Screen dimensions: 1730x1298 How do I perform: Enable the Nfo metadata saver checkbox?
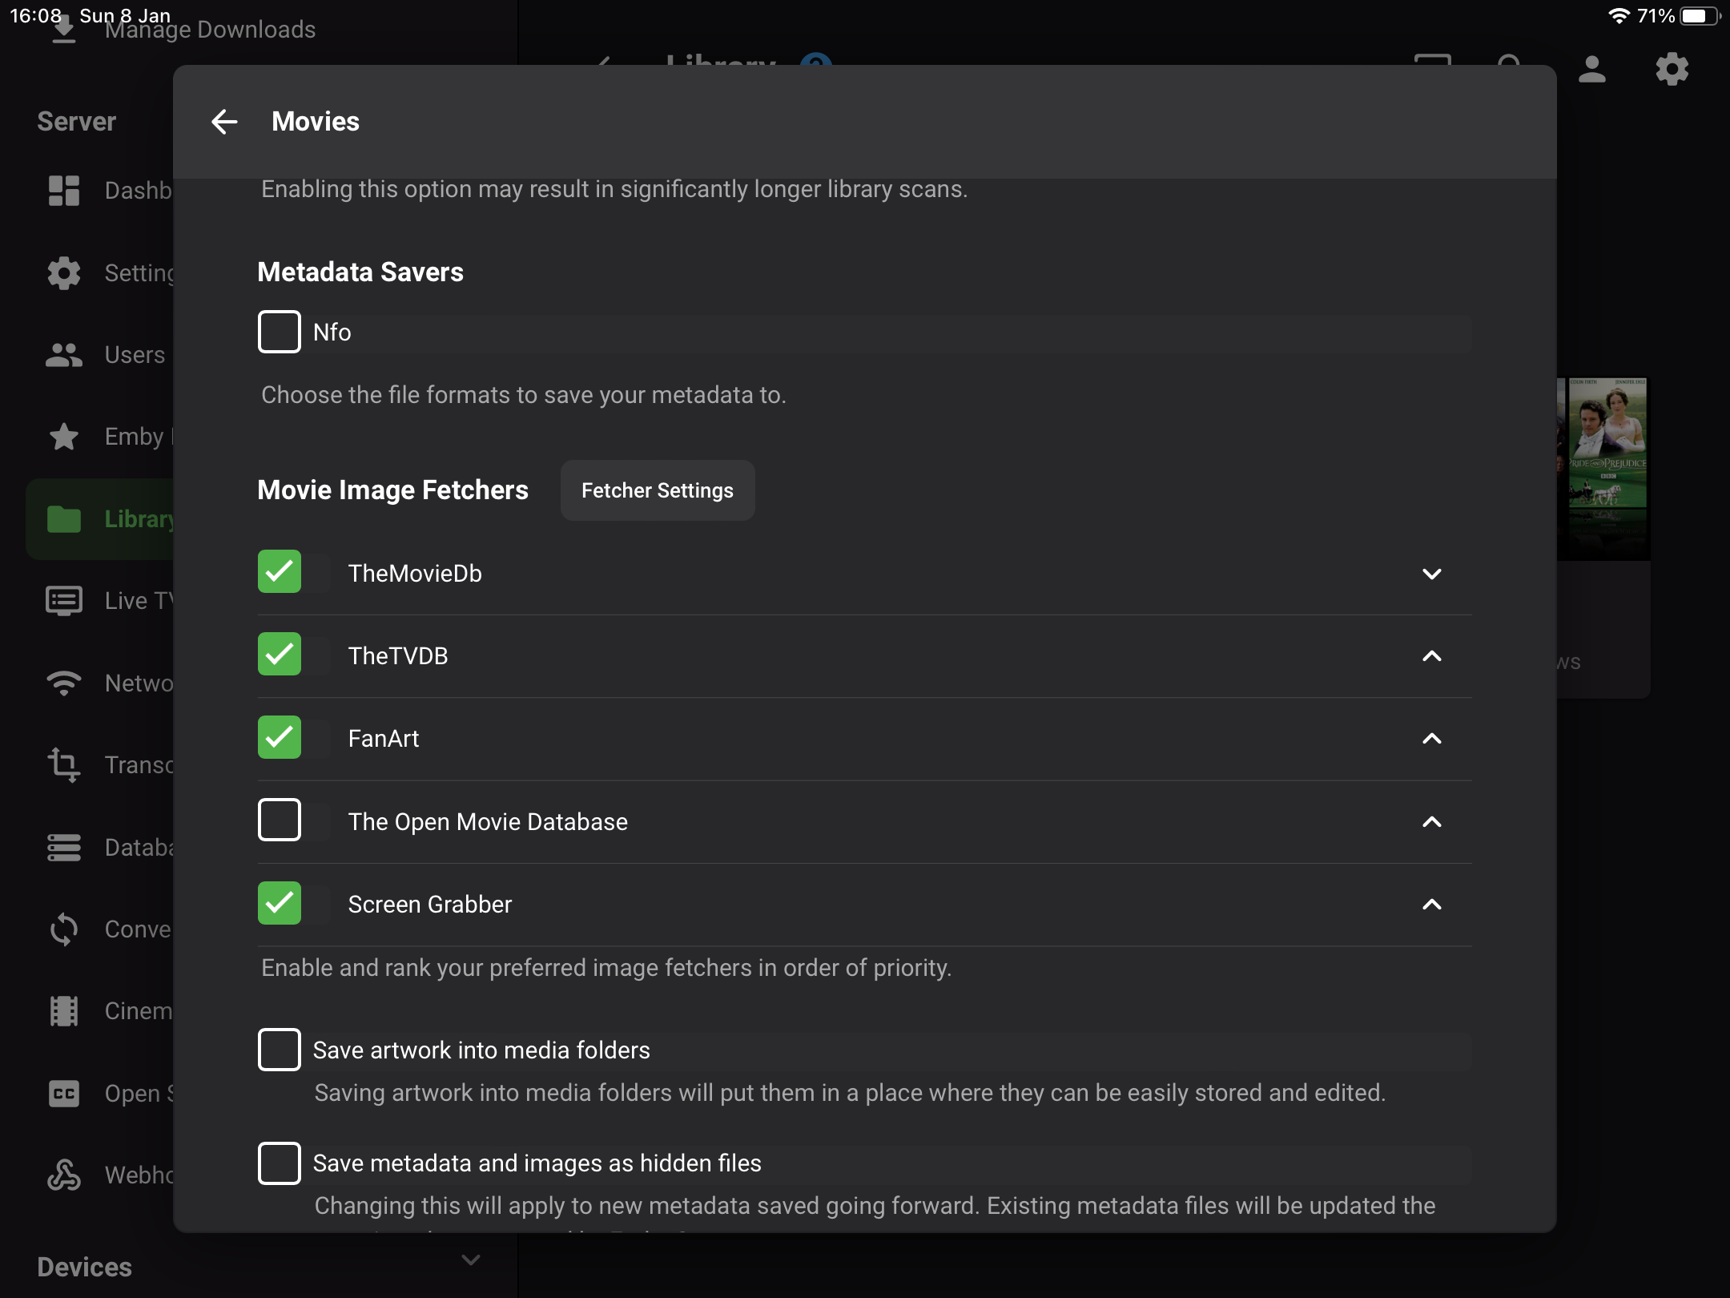coord(280,332)
